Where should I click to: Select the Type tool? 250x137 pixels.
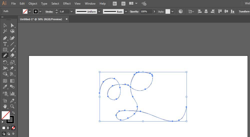5,44
